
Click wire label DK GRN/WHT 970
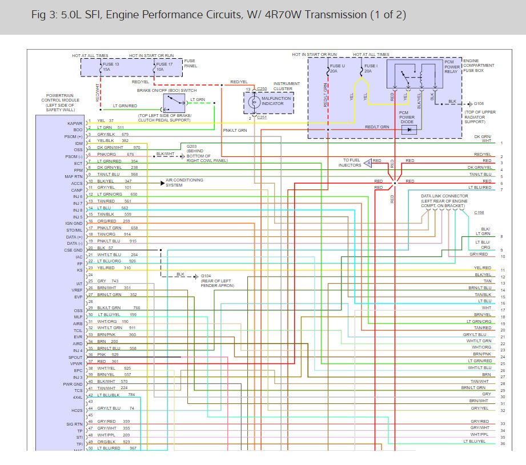tap(119, 147)
